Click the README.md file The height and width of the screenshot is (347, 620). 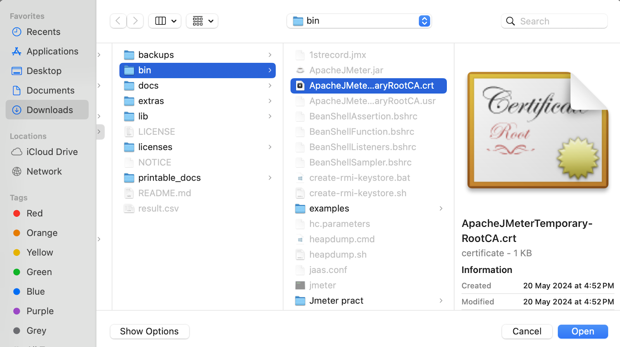198,193
